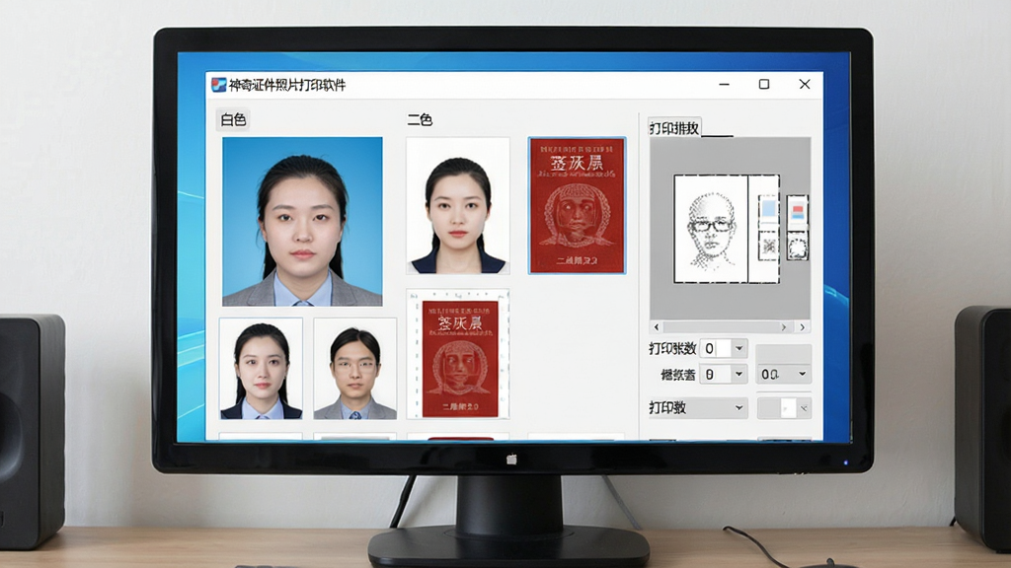The width and height of the screenshot is (1011, 568).
Task: Click the value field below 打印张数
Action: [x=716, y=374]
